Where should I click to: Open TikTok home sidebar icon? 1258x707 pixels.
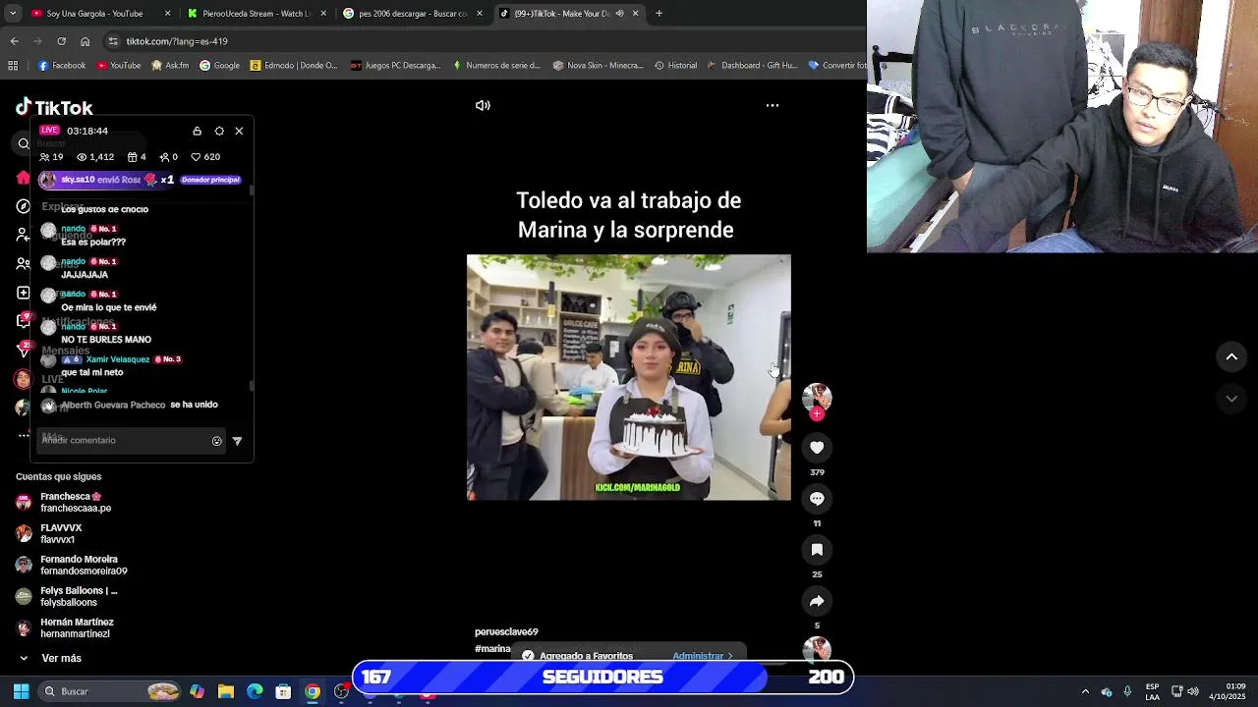(x=24, y=178)
